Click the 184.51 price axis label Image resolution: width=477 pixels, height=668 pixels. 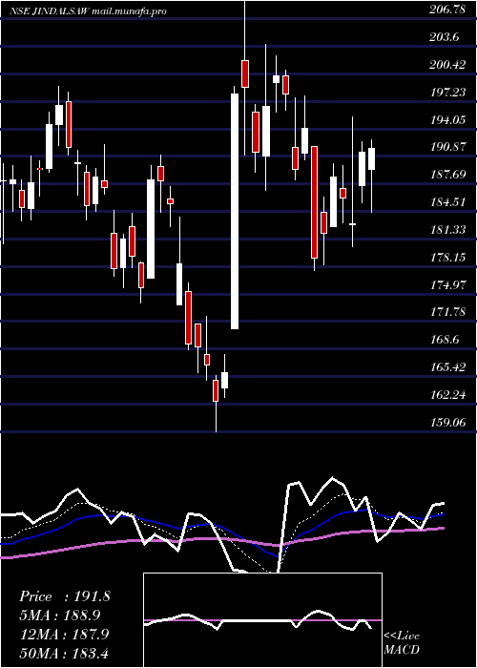(447, 202)
